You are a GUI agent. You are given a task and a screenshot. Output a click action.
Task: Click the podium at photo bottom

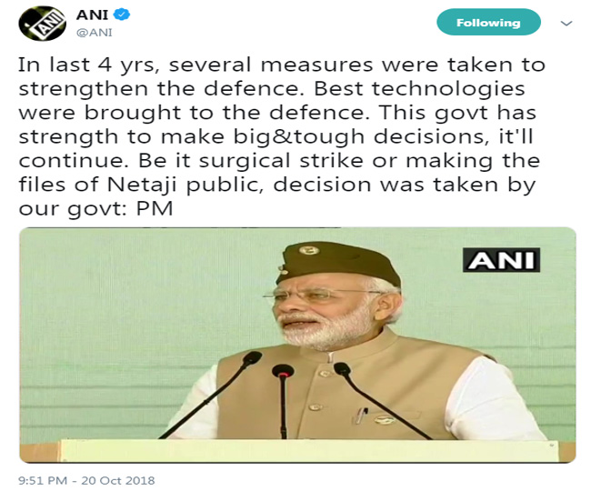tap(297, 451)
